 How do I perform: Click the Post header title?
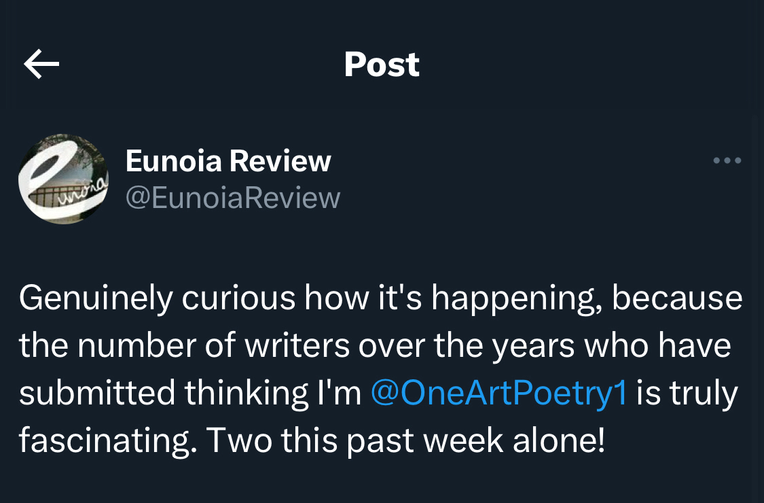pyautogui.click(x=382, y=65)
